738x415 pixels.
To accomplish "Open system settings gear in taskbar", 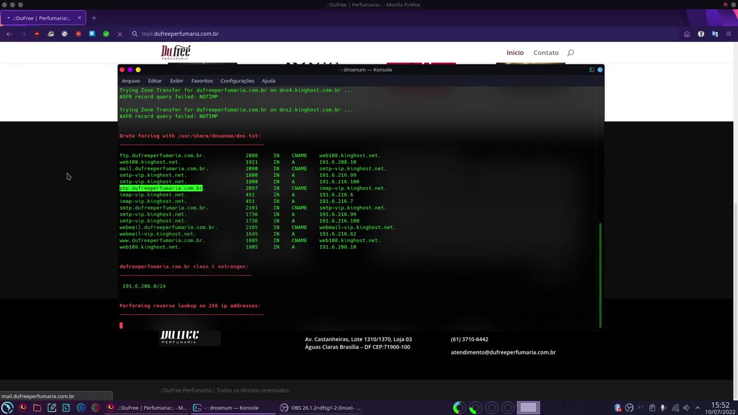I will (95, 408).
